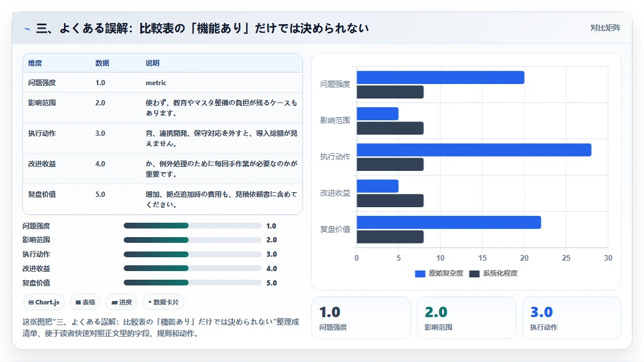
Task: Click the 复盘价值 progress bar
Action: (x=192, y=283)
